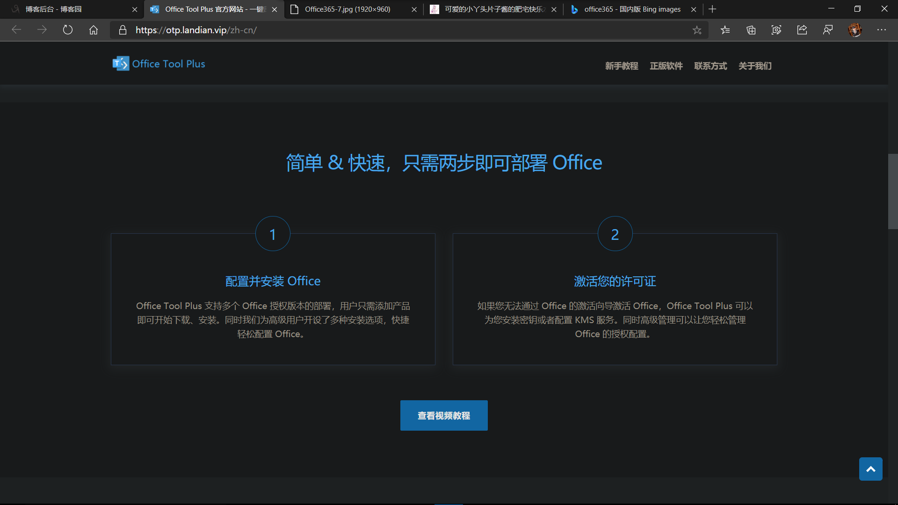Image resolution: width=898 pixels, height=505 pixels.
Task: Open the browser home page
Action: click(94, 30)
